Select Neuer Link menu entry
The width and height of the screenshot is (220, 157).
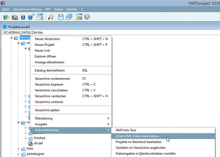pos(71,51)
